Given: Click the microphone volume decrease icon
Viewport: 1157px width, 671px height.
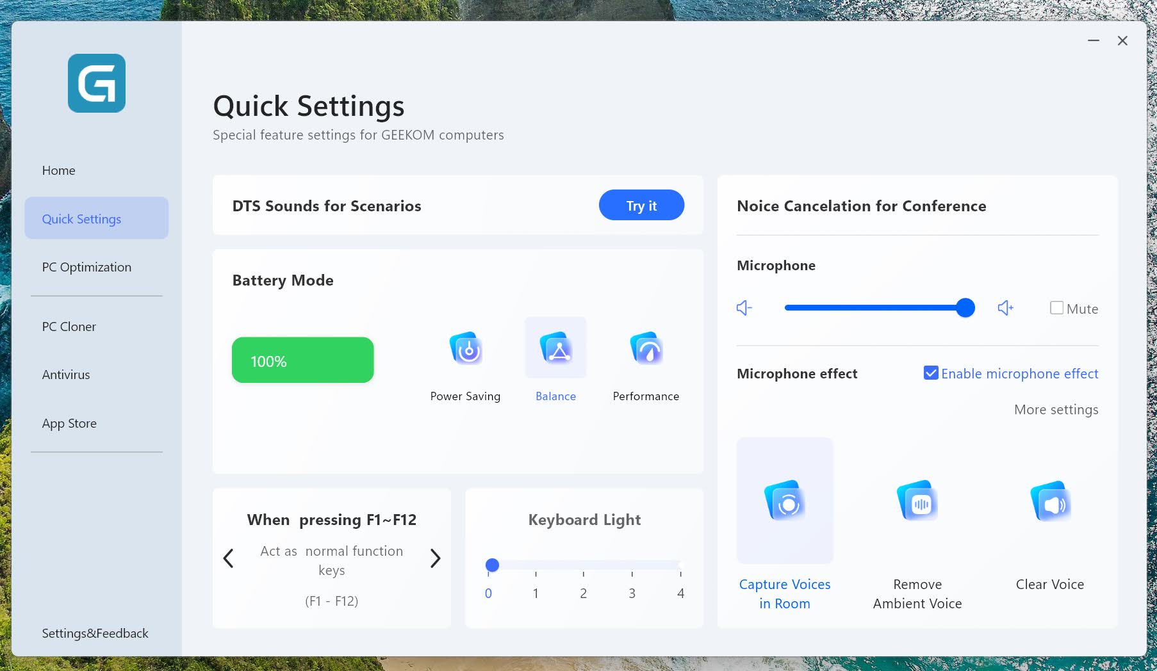Looking at the screenshot, I should [744, 308].
